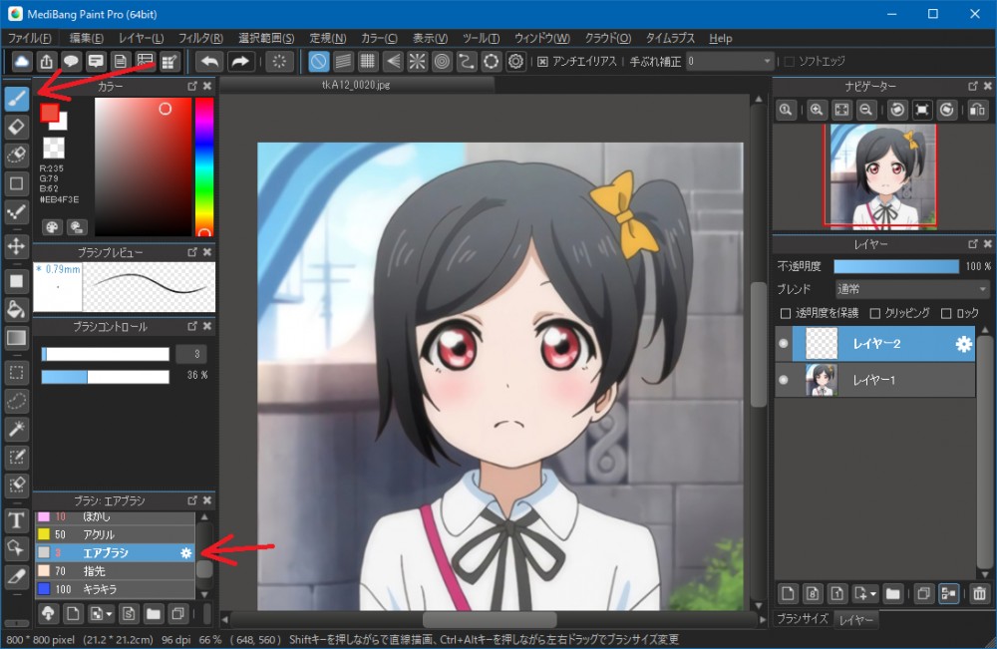Viewport: 997px width, 649px height.
Task: Open the 編集 menu
Action: click(x=86, y=38)
